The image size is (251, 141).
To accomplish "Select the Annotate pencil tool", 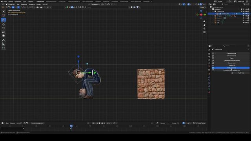I will [4, 40].
